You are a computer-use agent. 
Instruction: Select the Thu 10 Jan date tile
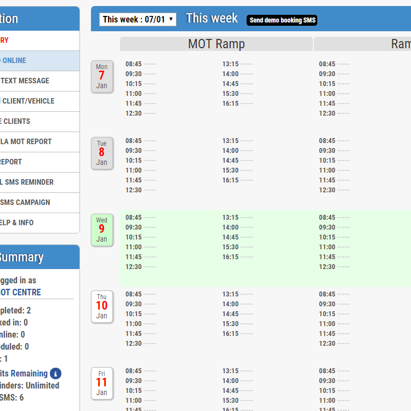point(102,307)
